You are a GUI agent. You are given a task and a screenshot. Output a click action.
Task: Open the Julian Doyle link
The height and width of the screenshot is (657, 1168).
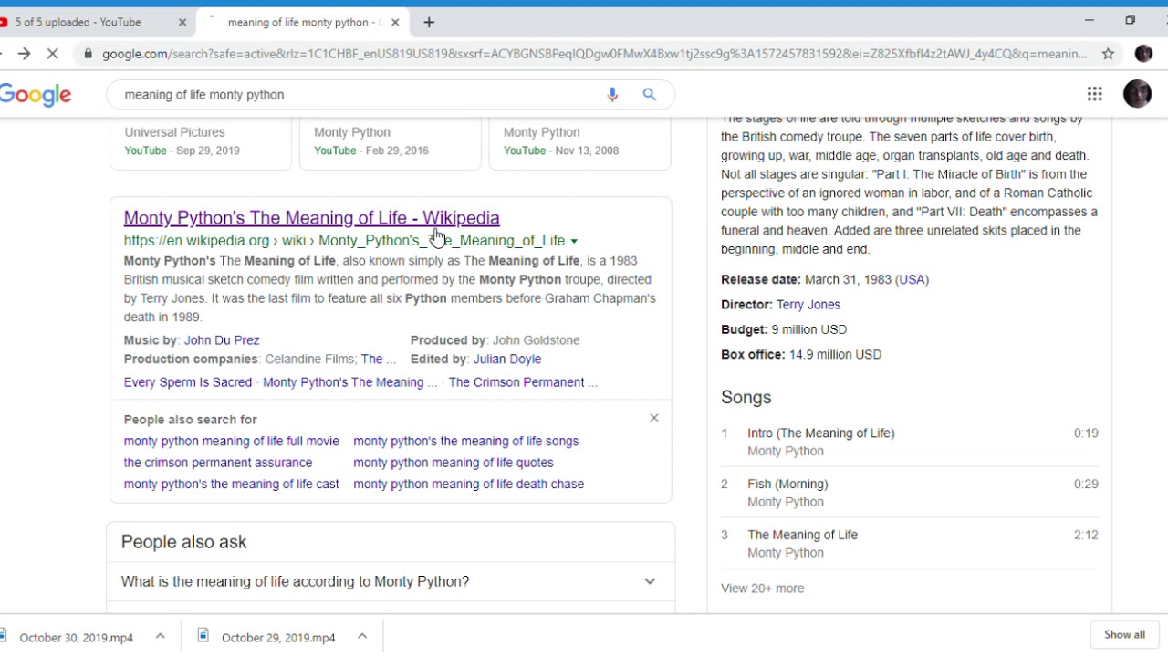pos(507,360)
